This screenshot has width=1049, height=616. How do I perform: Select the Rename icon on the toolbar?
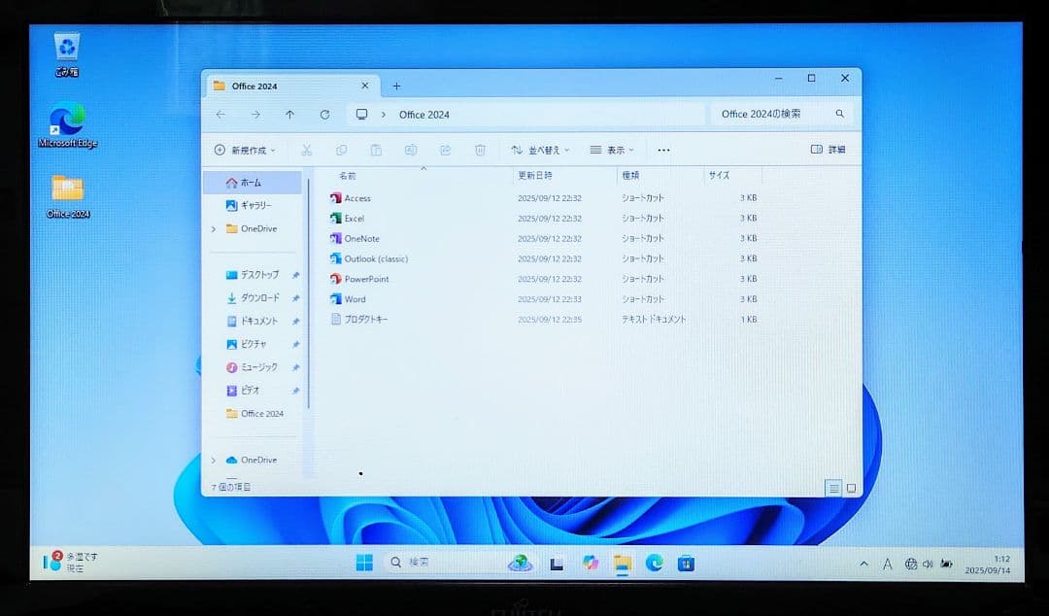411,150
